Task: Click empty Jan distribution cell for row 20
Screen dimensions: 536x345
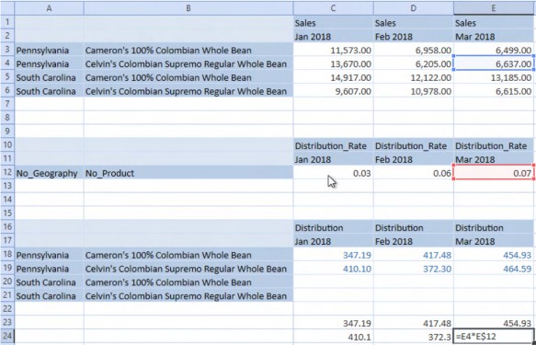Action: [333, 282]
